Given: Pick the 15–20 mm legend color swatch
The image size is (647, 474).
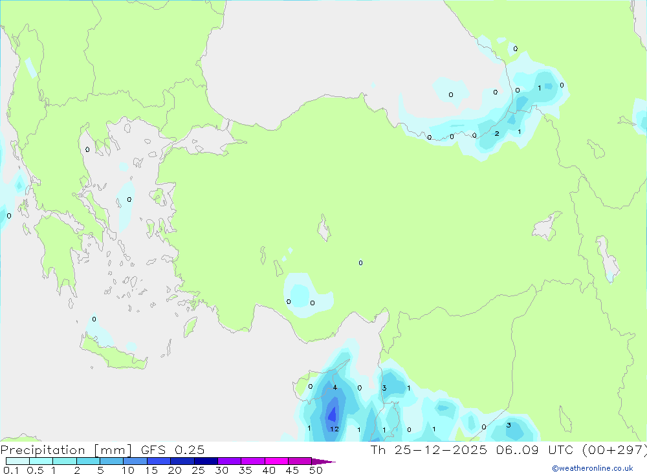Looking at the screenshot, I should pos(159,461).
